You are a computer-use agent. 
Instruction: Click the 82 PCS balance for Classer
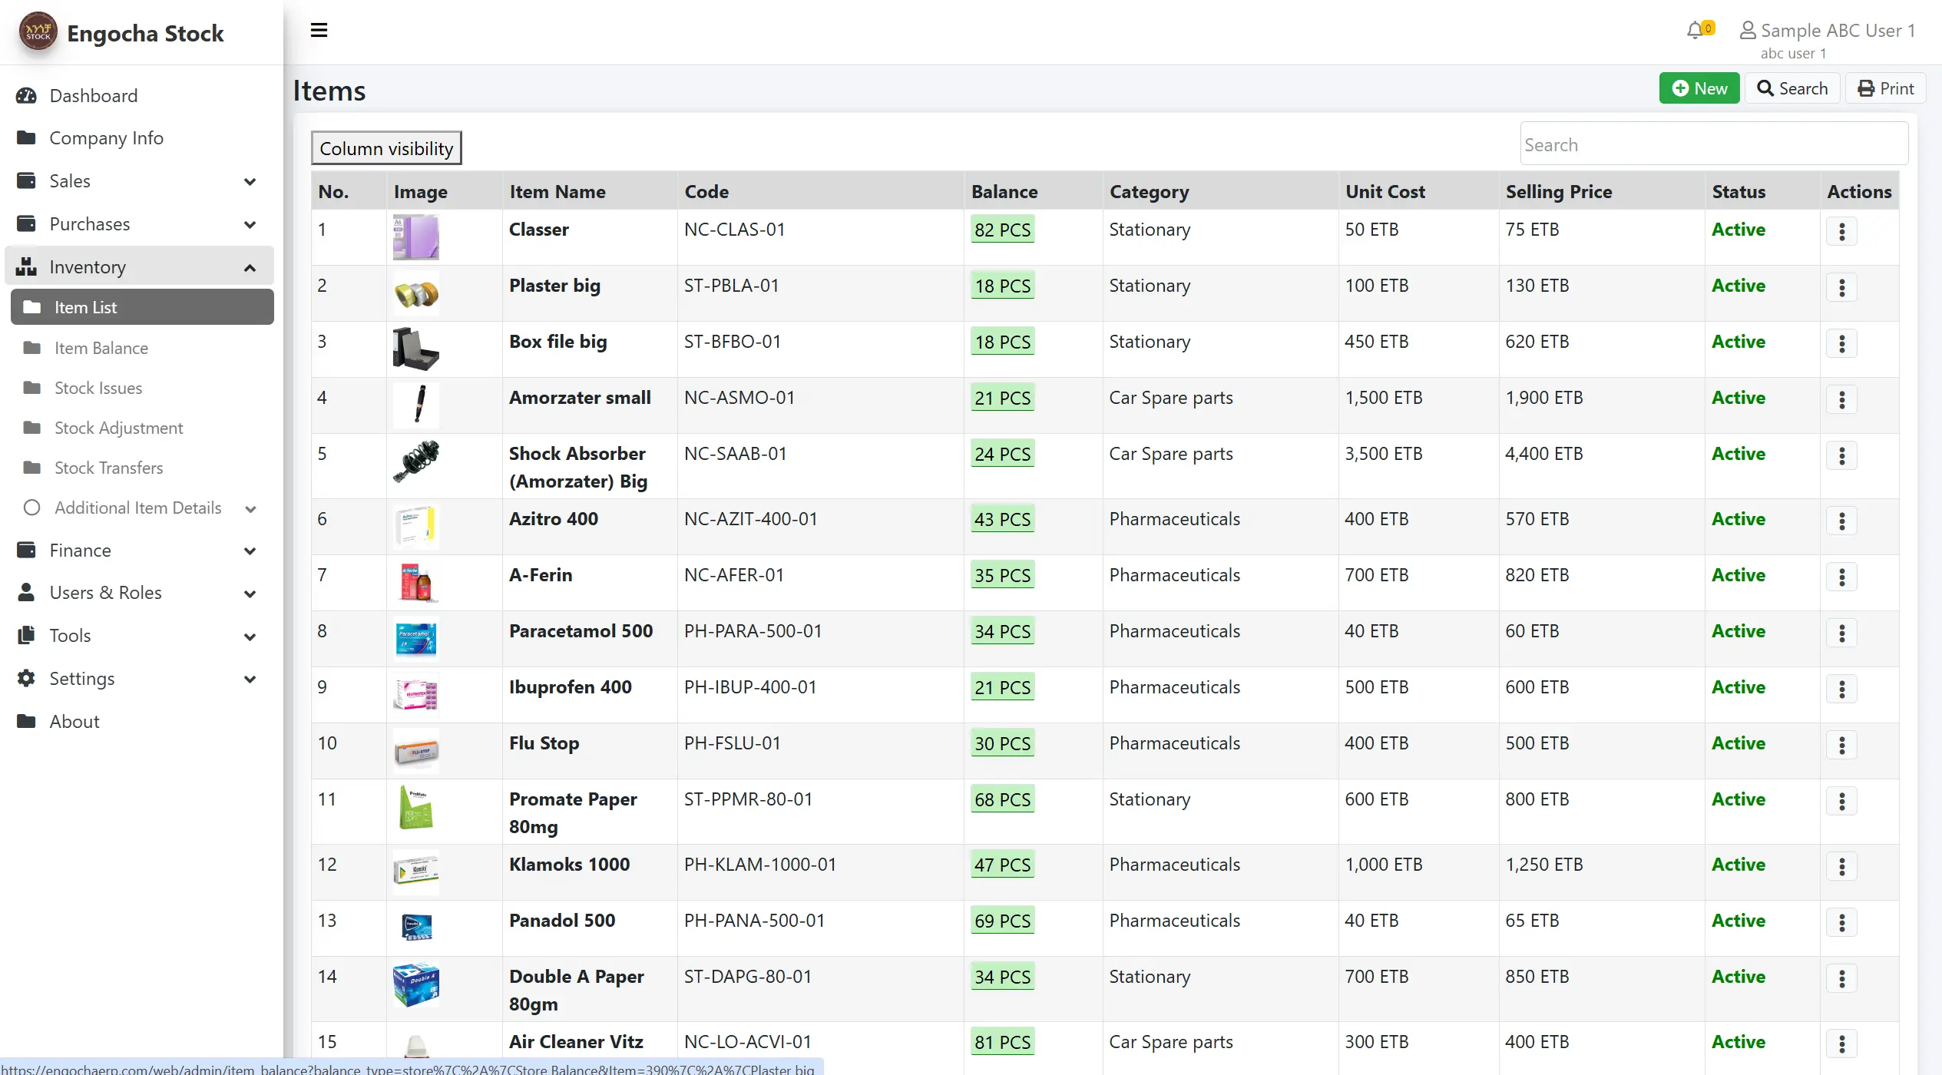point(1002,230)
